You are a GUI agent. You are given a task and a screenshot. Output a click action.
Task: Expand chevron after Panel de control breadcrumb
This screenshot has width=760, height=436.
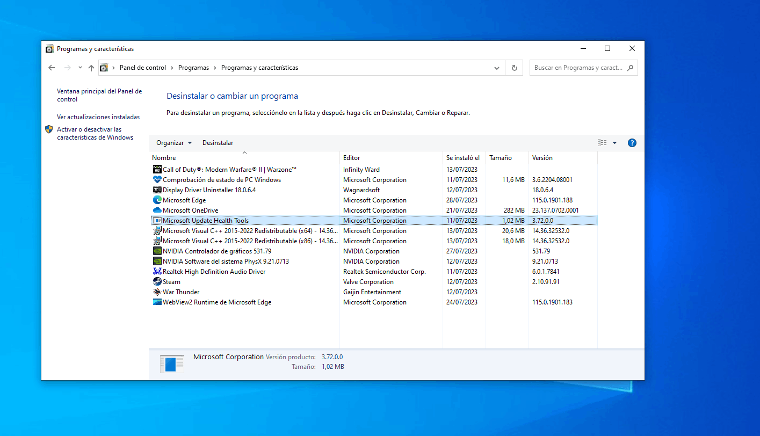point(172,68)
